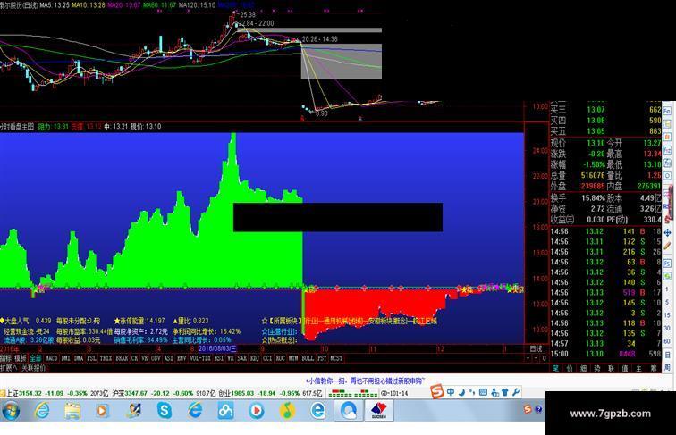Image resolution: width=676 pixels, height=435 pixels.
Task: Click the 创业 index status entry
Action: 270,393
